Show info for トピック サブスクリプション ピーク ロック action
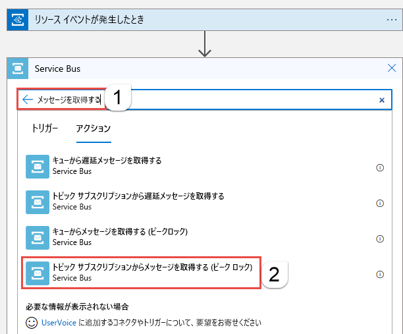403x334 pixels. [380, 274]
